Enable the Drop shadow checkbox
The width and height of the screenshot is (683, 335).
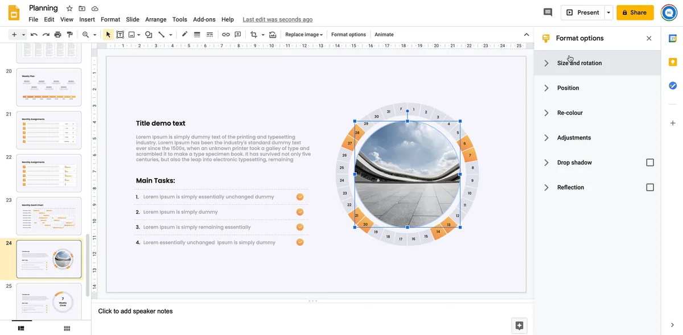click(x=650, y=163)
